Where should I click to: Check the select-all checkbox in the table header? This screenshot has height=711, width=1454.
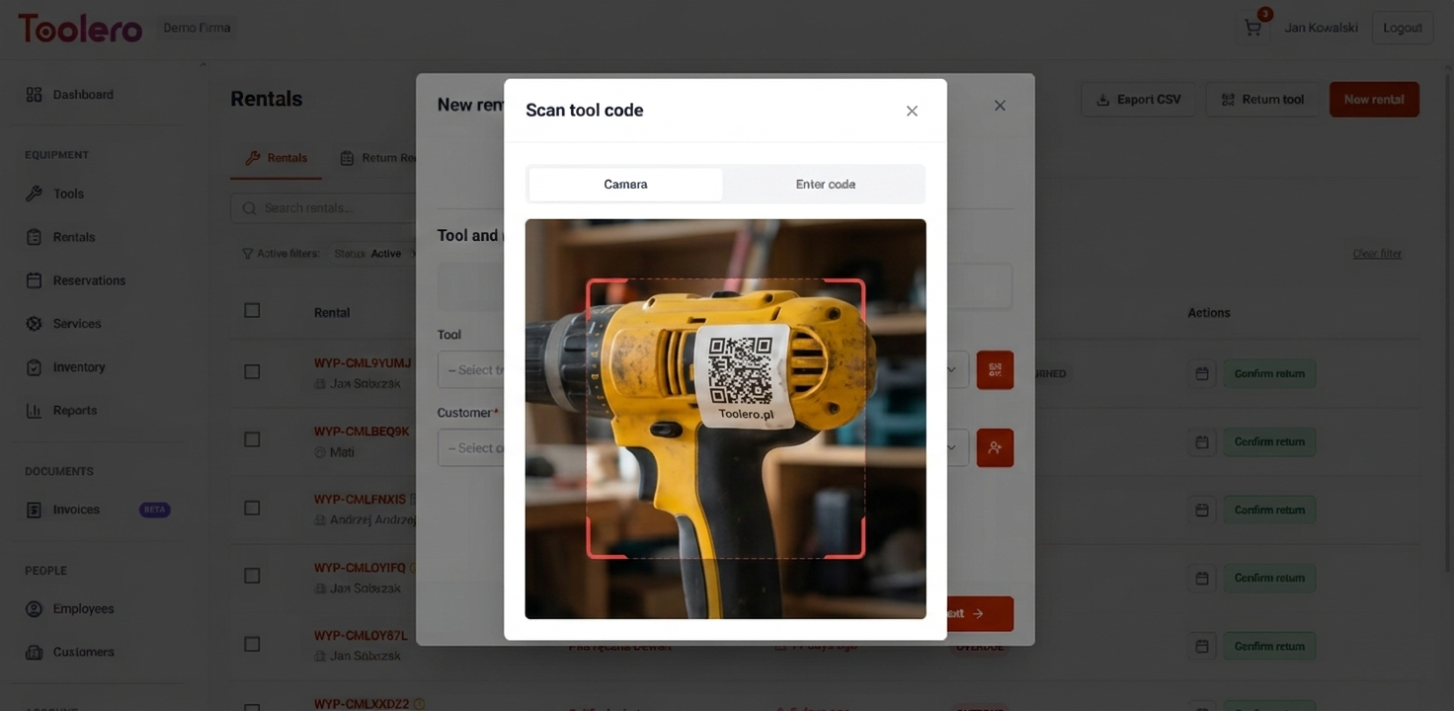click(x=251, y=309)
